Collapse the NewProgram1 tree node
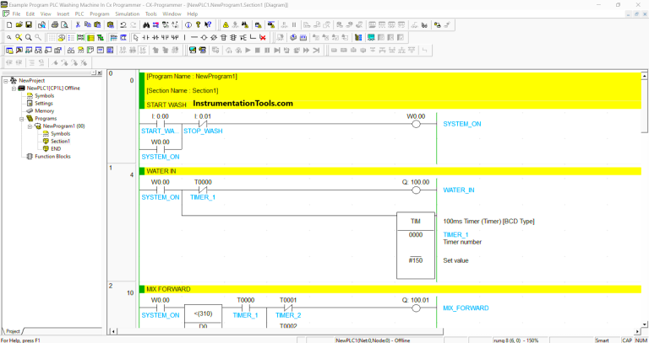649x343 pixels. coord(28,126)
